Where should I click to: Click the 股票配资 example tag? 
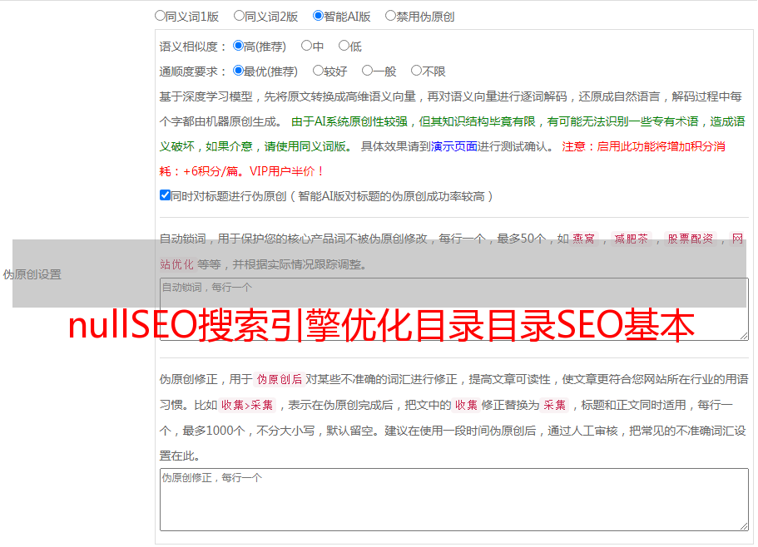coord(691,239)
